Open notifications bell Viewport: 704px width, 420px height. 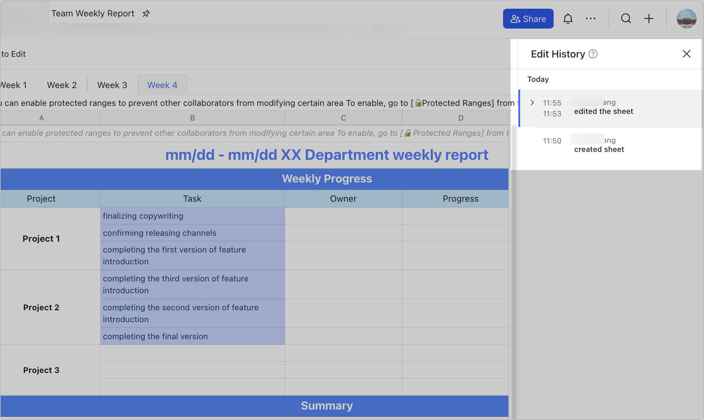click(568, 19)
